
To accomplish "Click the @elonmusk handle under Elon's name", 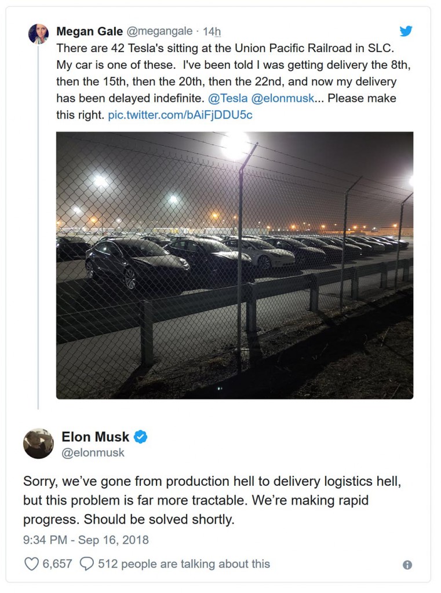I will point(93,452).
